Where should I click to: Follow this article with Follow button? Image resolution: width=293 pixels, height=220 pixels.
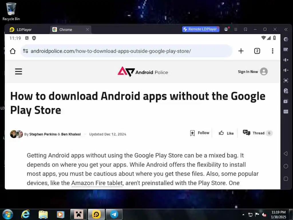click(x=199, y=133)
